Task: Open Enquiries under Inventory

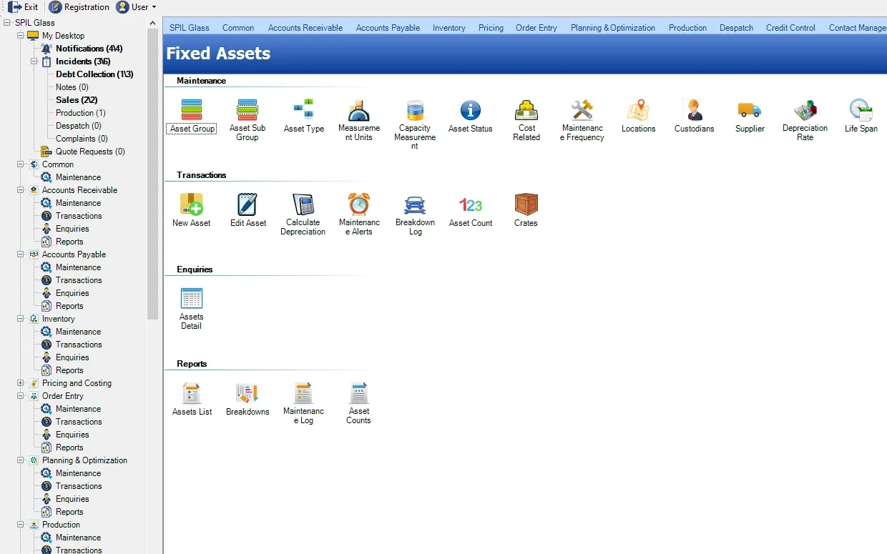Action: click(x=72, y=357)
